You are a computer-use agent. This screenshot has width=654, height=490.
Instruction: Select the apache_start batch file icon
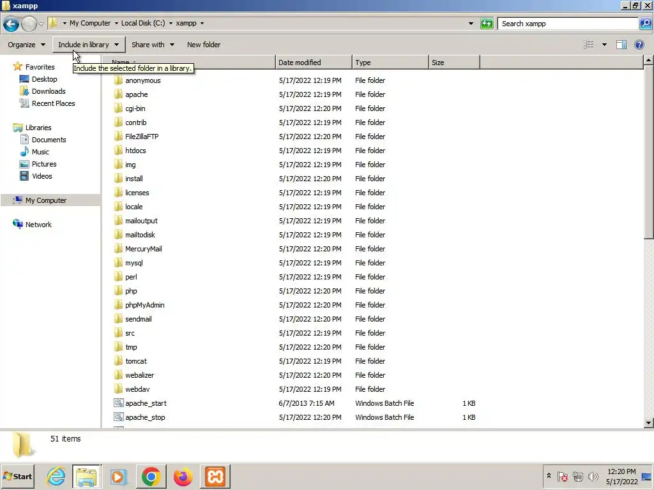point(118,403)
